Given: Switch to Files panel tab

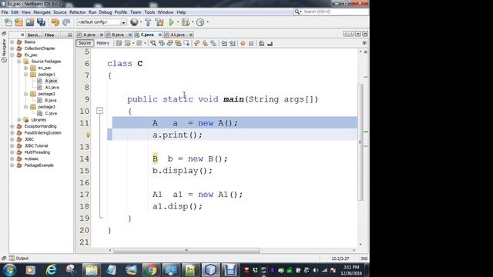Looking at the screenshot, I should click(49, 35).
